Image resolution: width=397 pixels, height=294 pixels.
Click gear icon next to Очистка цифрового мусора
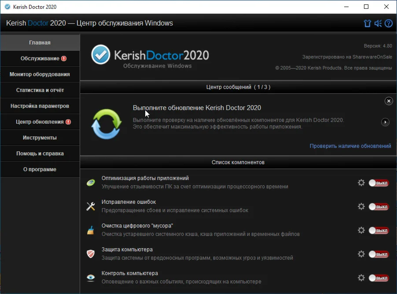361,230
